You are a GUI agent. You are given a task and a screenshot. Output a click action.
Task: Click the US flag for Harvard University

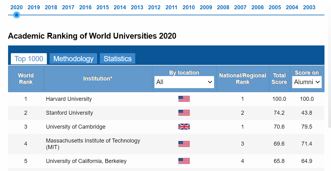(x=184, y=99)
